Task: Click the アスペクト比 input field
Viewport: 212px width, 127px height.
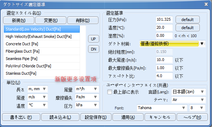Action: 164,76
